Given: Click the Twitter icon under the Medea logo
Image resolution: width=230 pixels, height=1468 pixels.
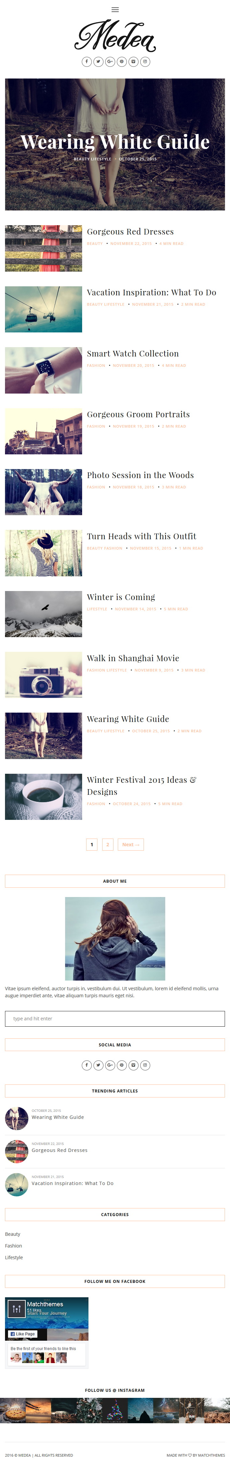Looking at the screenshot, I should tap(98, 61).
